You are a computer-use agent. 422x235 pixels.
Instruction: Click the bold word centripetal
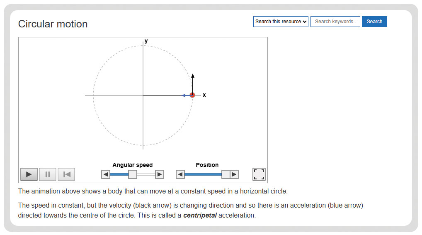pyautogui.click(x=200, y=215)
